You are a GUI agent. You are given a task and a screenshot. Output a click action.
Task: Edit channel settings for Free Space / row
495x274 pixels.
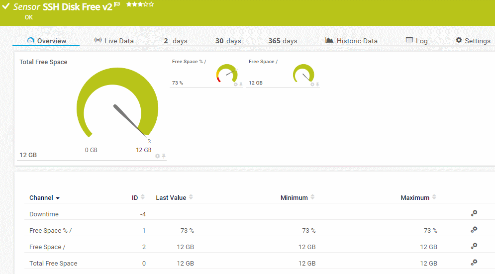pyautogui.click(x=474, y=246)
